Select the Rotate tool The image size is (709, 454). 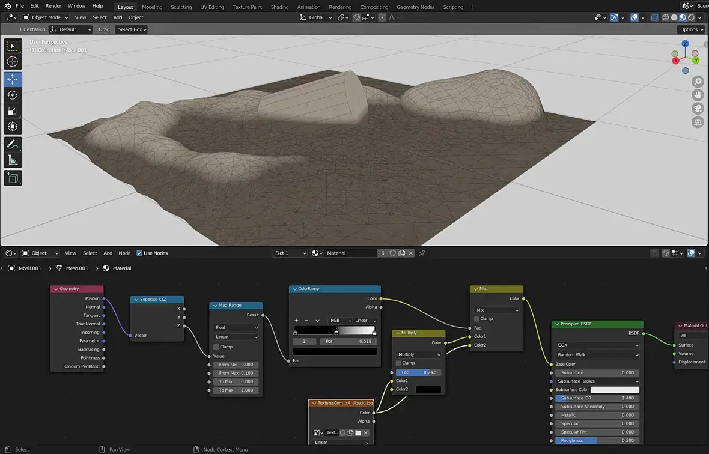[x=13, y=95]
